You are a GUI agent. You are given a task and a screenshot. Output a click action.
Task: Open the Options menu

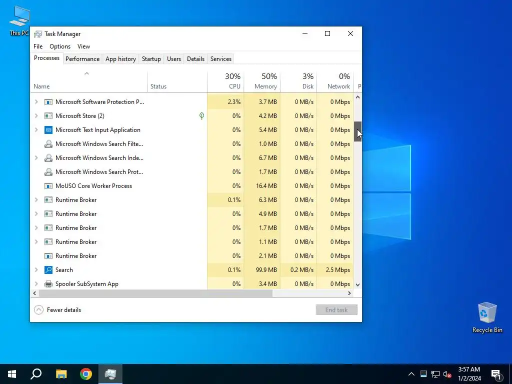tap(60, 46)
